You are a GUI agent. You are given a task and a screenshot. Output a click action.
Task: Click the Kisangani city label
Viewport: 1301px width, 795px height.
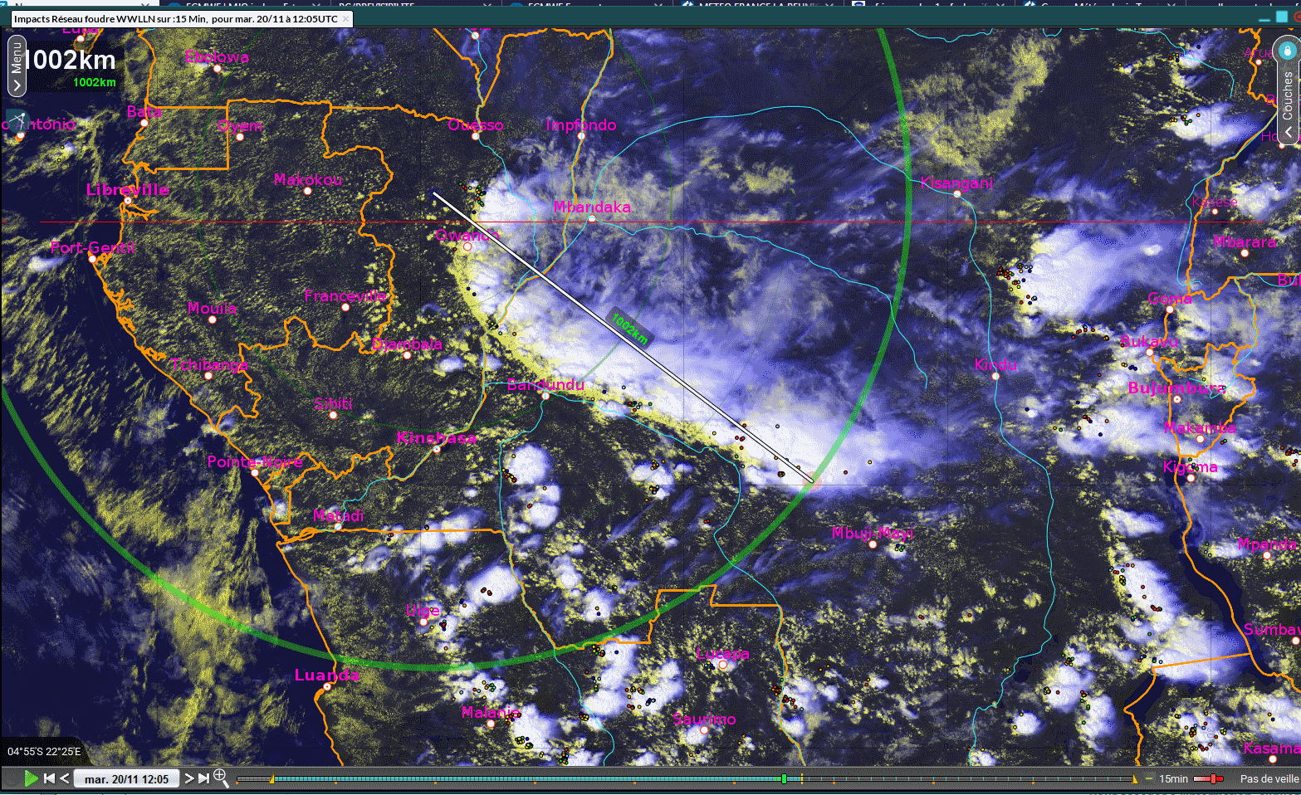tap(956, 183)
